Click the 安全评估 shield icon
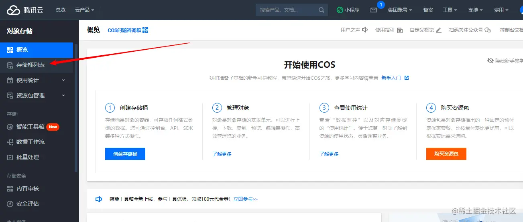 (x=10, y=204)
